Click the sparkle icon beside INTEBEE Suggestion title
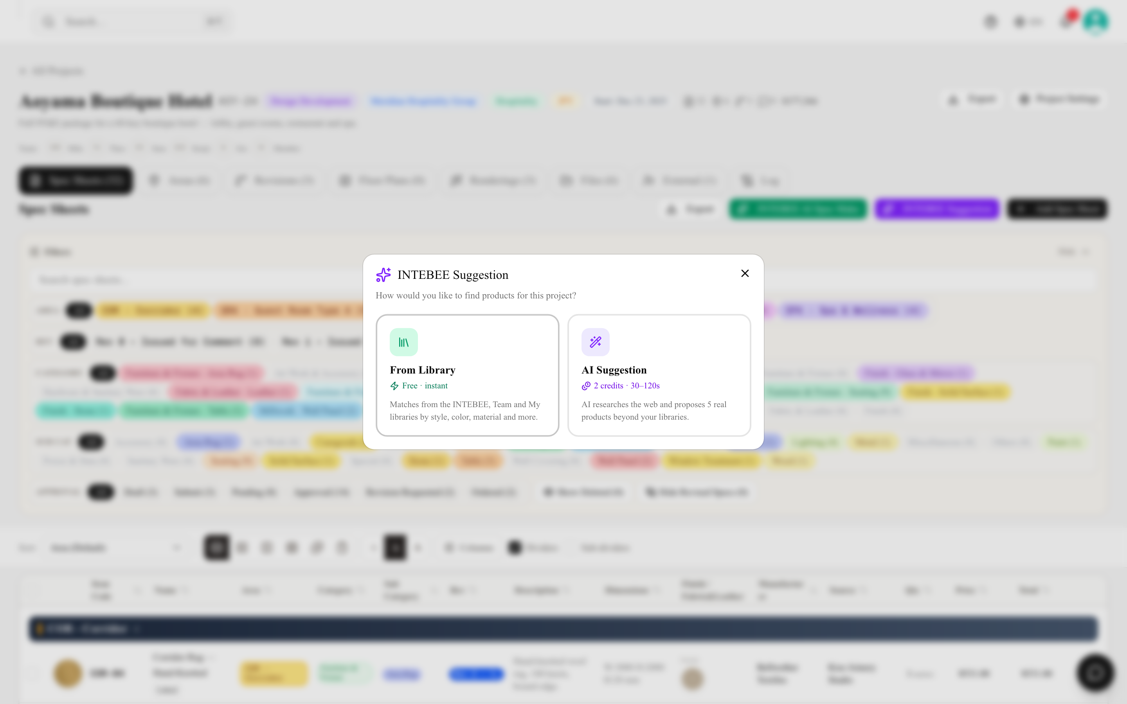1127x704 pixels. coord(383,275)
